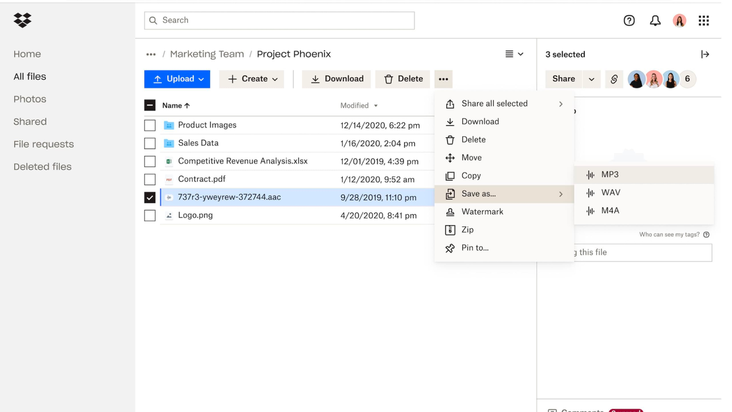
Task: Click the Search input field
Action: tap(279, 21)
